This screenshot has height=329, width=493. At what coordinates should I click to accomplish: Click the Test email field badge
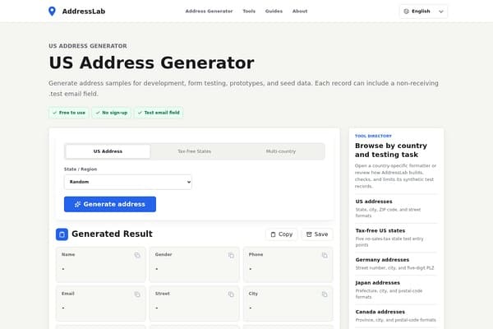pos(159,113)
